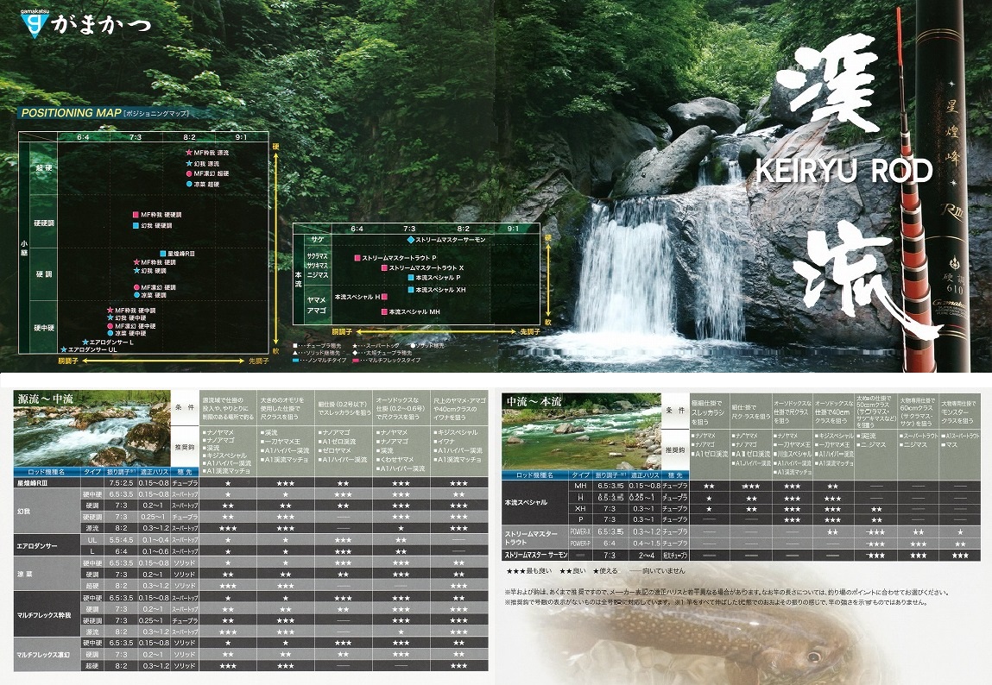Click the blue circle beside 凛菜 硬調
Viewport: 992px width, 685px height.
[x=136, y=295]
